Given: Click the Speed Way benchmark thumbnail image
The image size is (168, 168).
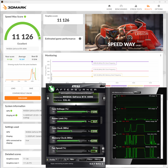Looking at the screenshot, I should tap(124, 32).
